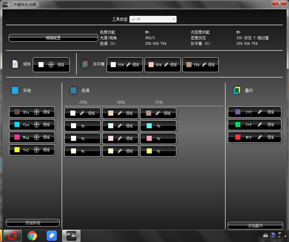Click the 75% tone column header
The image size is (289, 242).
[159, 102]
